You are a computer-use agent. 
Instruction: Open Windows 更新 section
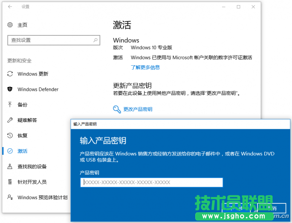click(x=33, y=74)
